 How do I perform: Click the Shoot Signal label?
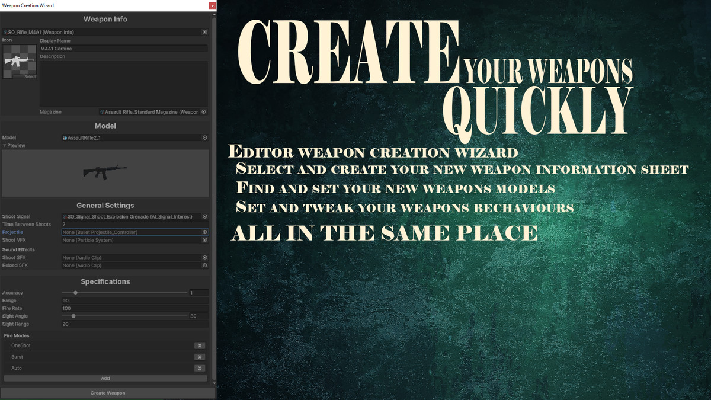pyautogui.click(x=16, y=217)
